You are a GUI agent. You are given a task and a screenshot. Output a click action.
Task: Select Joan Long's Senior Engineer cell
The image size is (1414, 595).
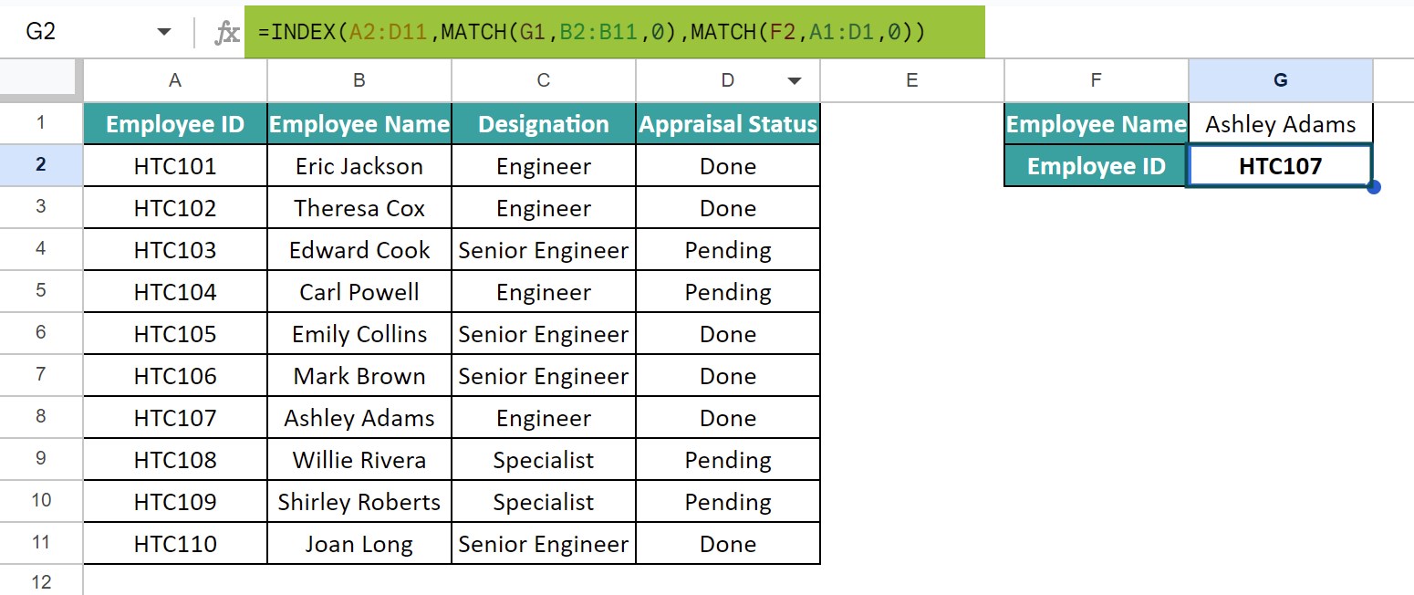pyautogui.click(x=544, y=544)
